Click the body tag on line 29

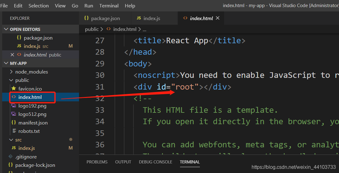138,64
